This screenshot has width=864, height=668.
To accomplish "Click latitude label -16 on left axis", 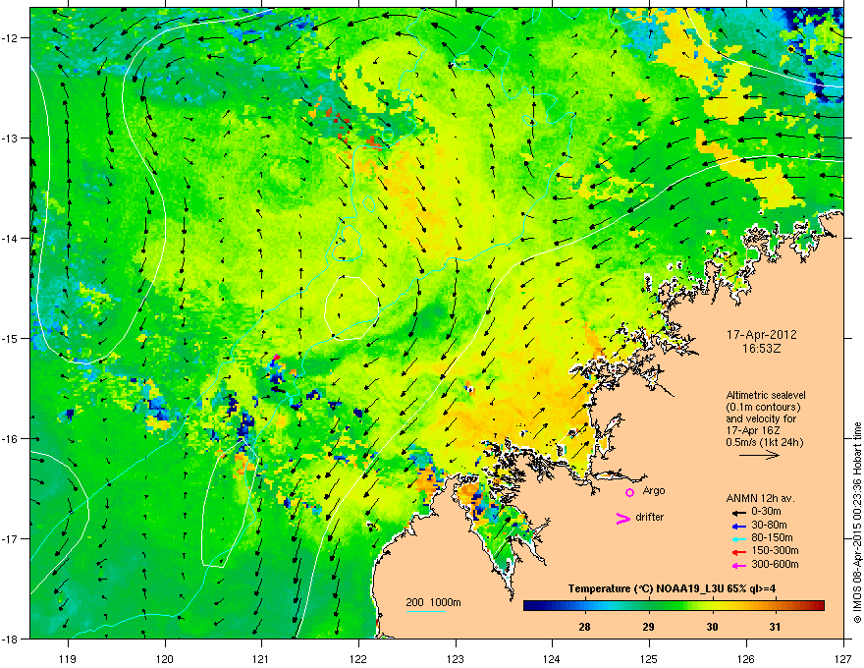I will (10, 439).
